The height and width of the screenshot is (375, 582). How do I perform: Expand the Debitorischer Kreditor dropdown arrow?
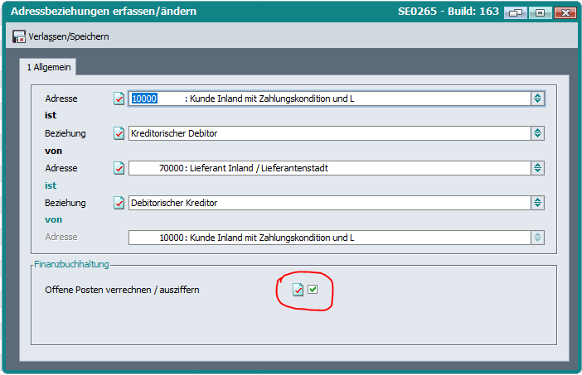pos(538,203)
